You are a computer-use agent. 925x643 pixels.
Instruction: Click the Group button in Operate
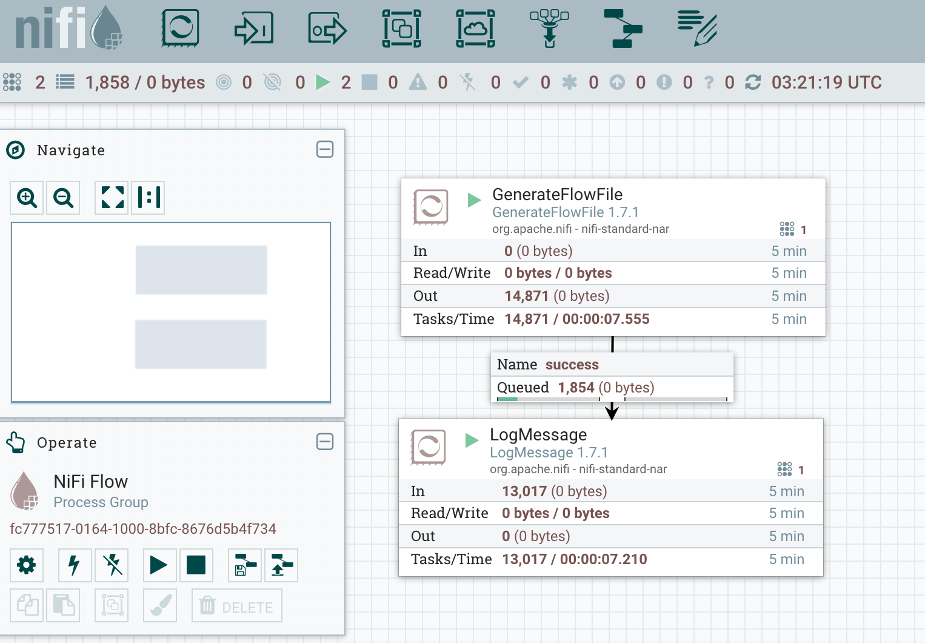click(x=112, y=605)
